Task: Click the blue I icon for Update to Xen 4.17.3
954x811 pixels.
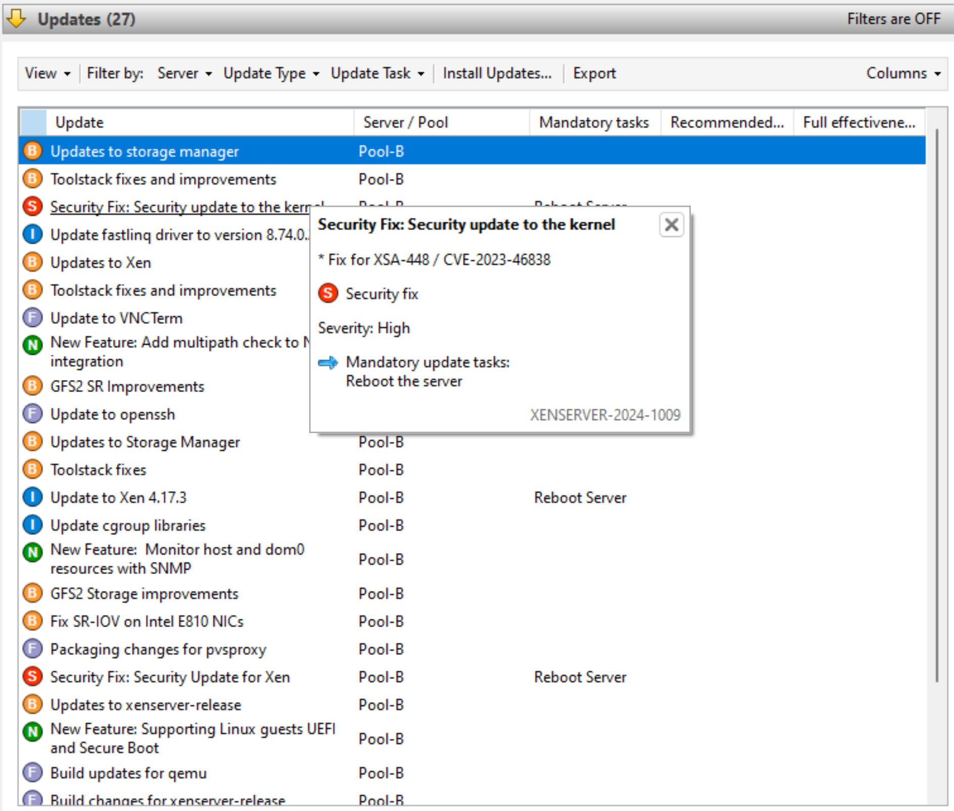Action: coord(32,497)
